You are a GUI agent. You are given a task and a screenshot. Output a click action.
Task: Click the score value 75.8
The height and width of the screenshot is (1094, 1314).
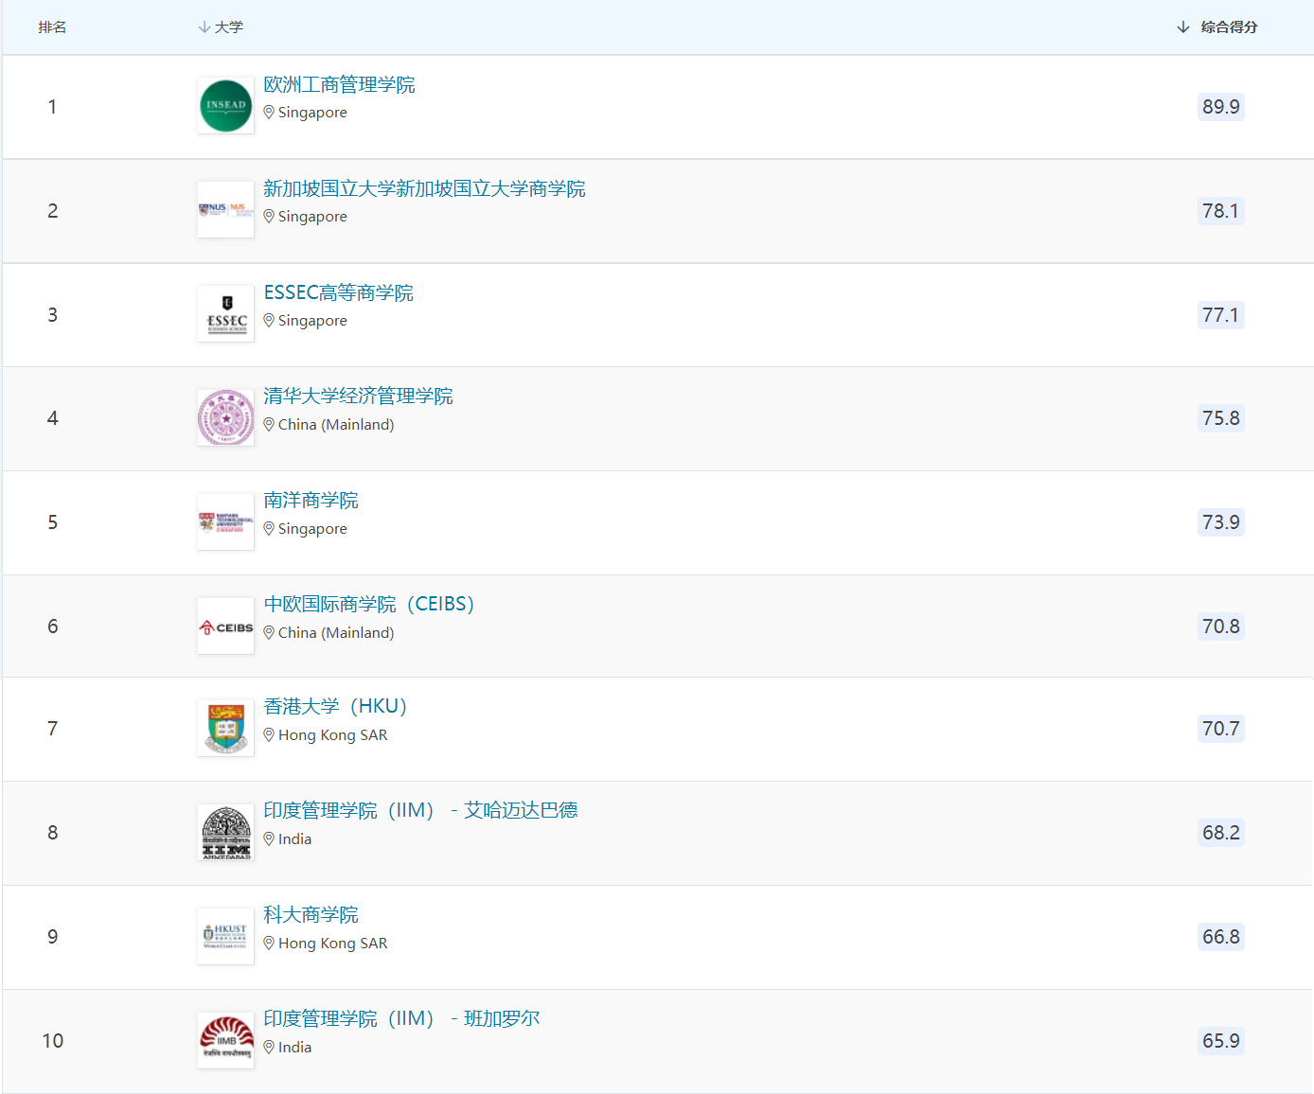[1220, 418]
